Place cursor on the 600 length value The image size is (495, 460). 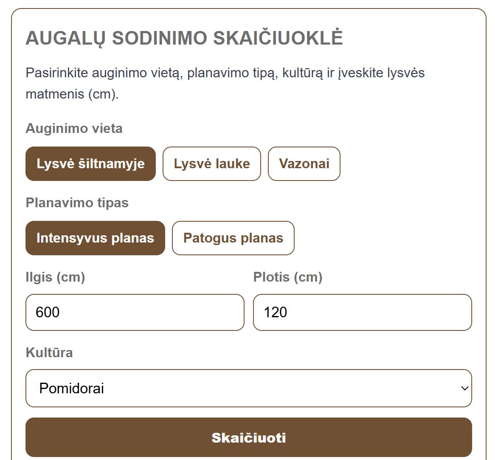(48, 312)
